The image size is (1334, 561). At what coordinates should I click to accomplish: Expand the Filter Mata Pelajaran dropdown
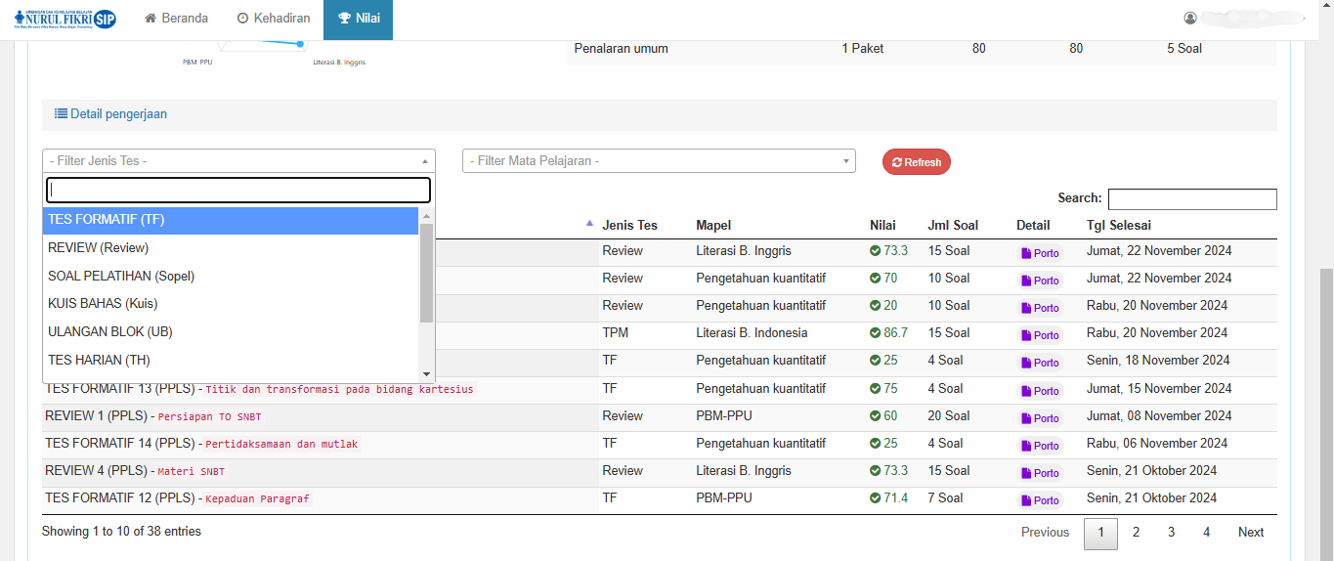click(658, 161)
